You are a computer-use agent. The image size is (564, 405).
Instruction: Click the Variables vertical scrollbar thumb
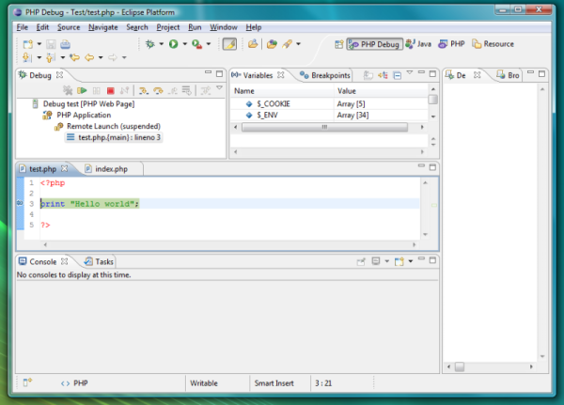click(x=433, y=100)
